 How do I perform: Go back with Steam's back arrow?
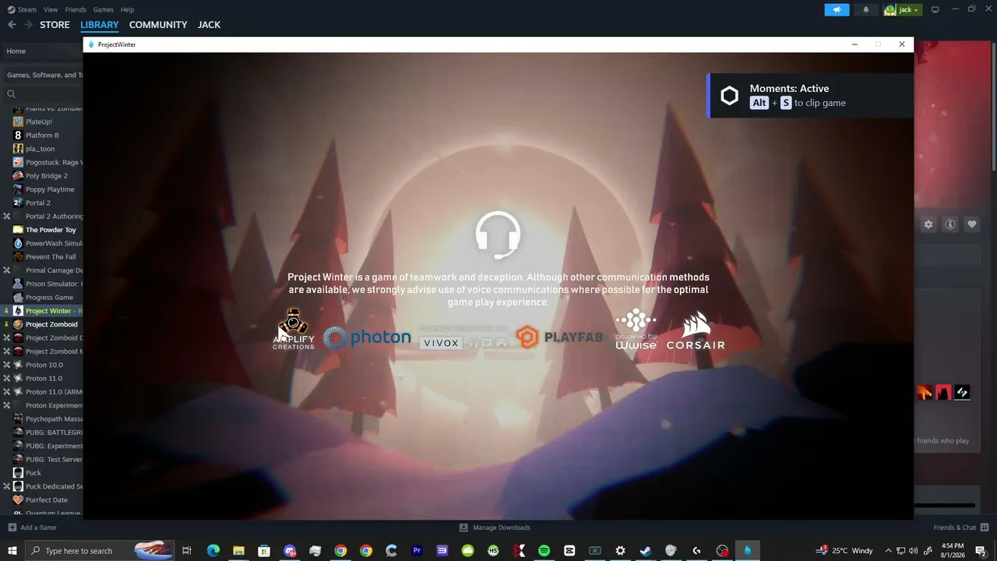(x=12, y=25)
